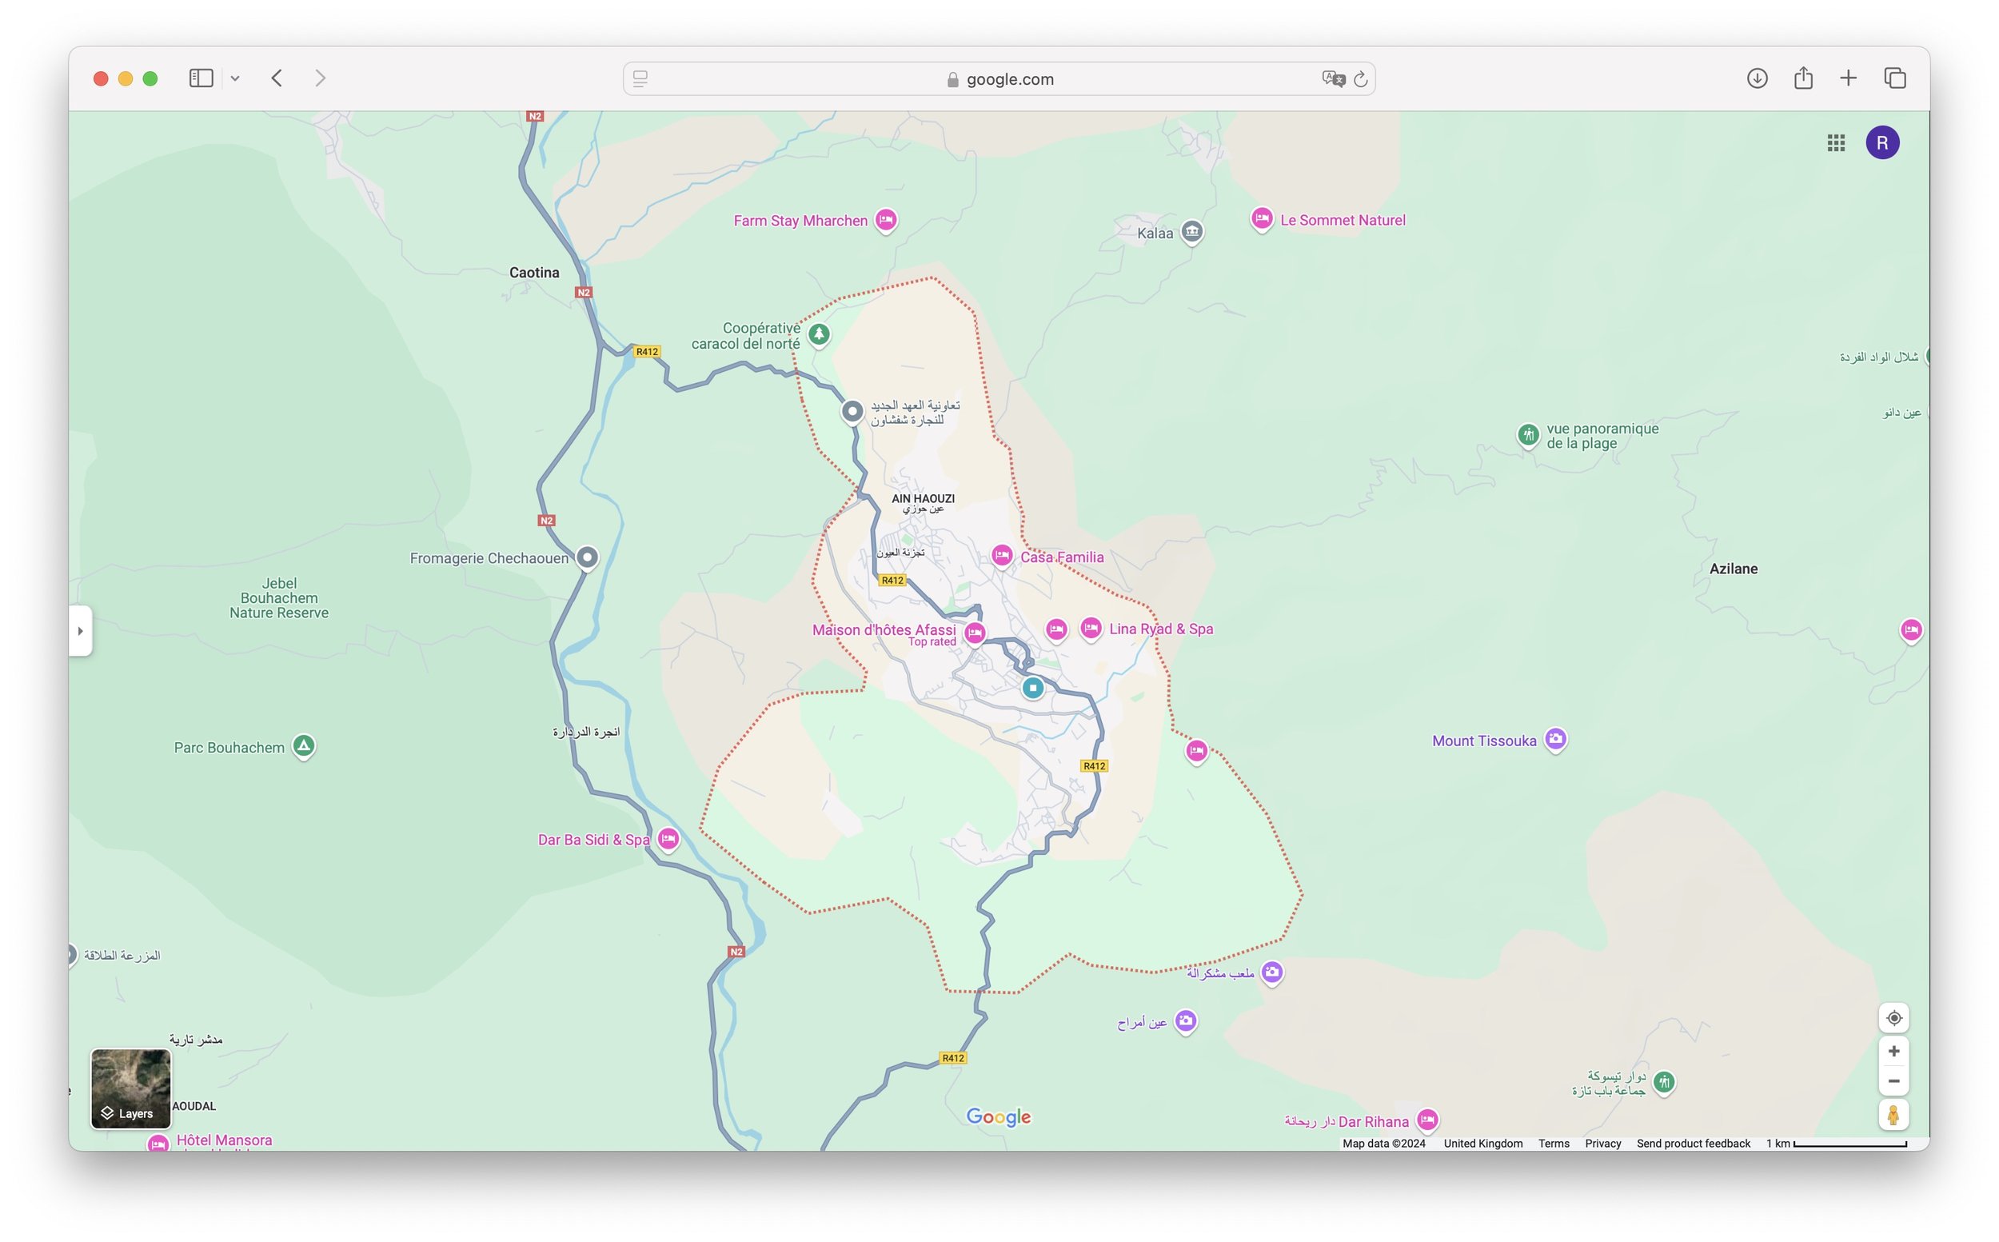Click the 1 km map scale control

coord(1837,1144)
